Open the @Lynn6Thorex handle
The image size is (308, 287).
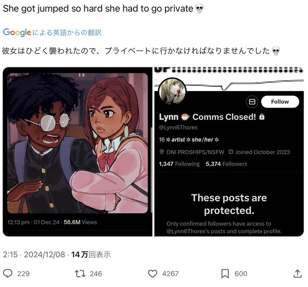click(178, 127)
